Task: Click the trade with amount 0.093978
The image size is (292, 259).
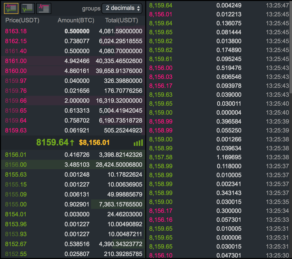Action: click(x=219, y=86)
